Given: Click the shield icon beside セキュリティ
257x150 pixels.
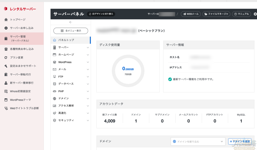Looking at the screenshot, I should 54,120.
